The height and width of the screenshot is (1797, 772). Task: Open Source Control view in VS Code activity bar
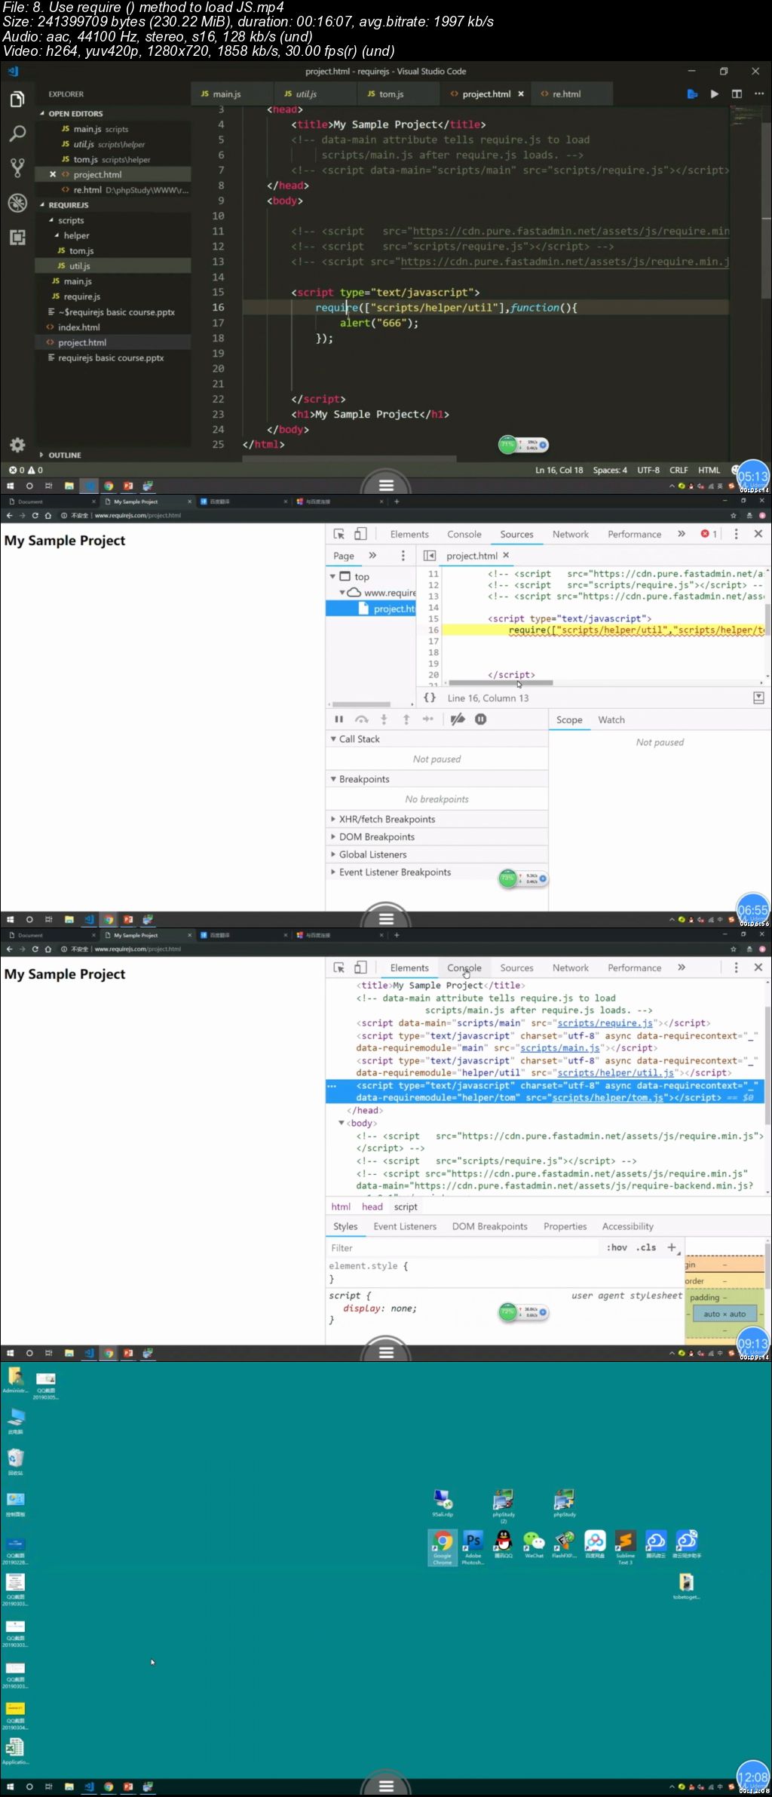click(x=17, y=167)
